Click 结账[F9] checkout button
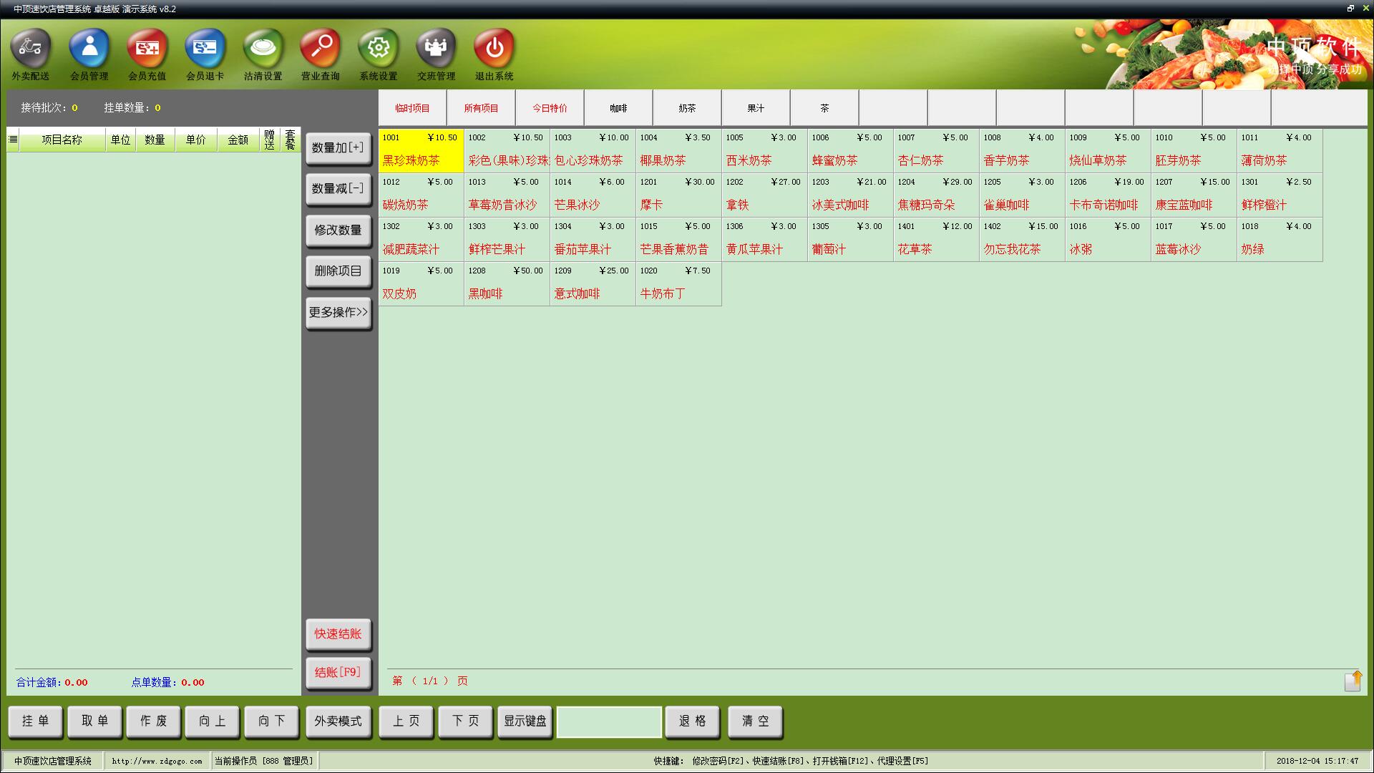Screen dimensions: 1374x773 click(x=338, y=672)
